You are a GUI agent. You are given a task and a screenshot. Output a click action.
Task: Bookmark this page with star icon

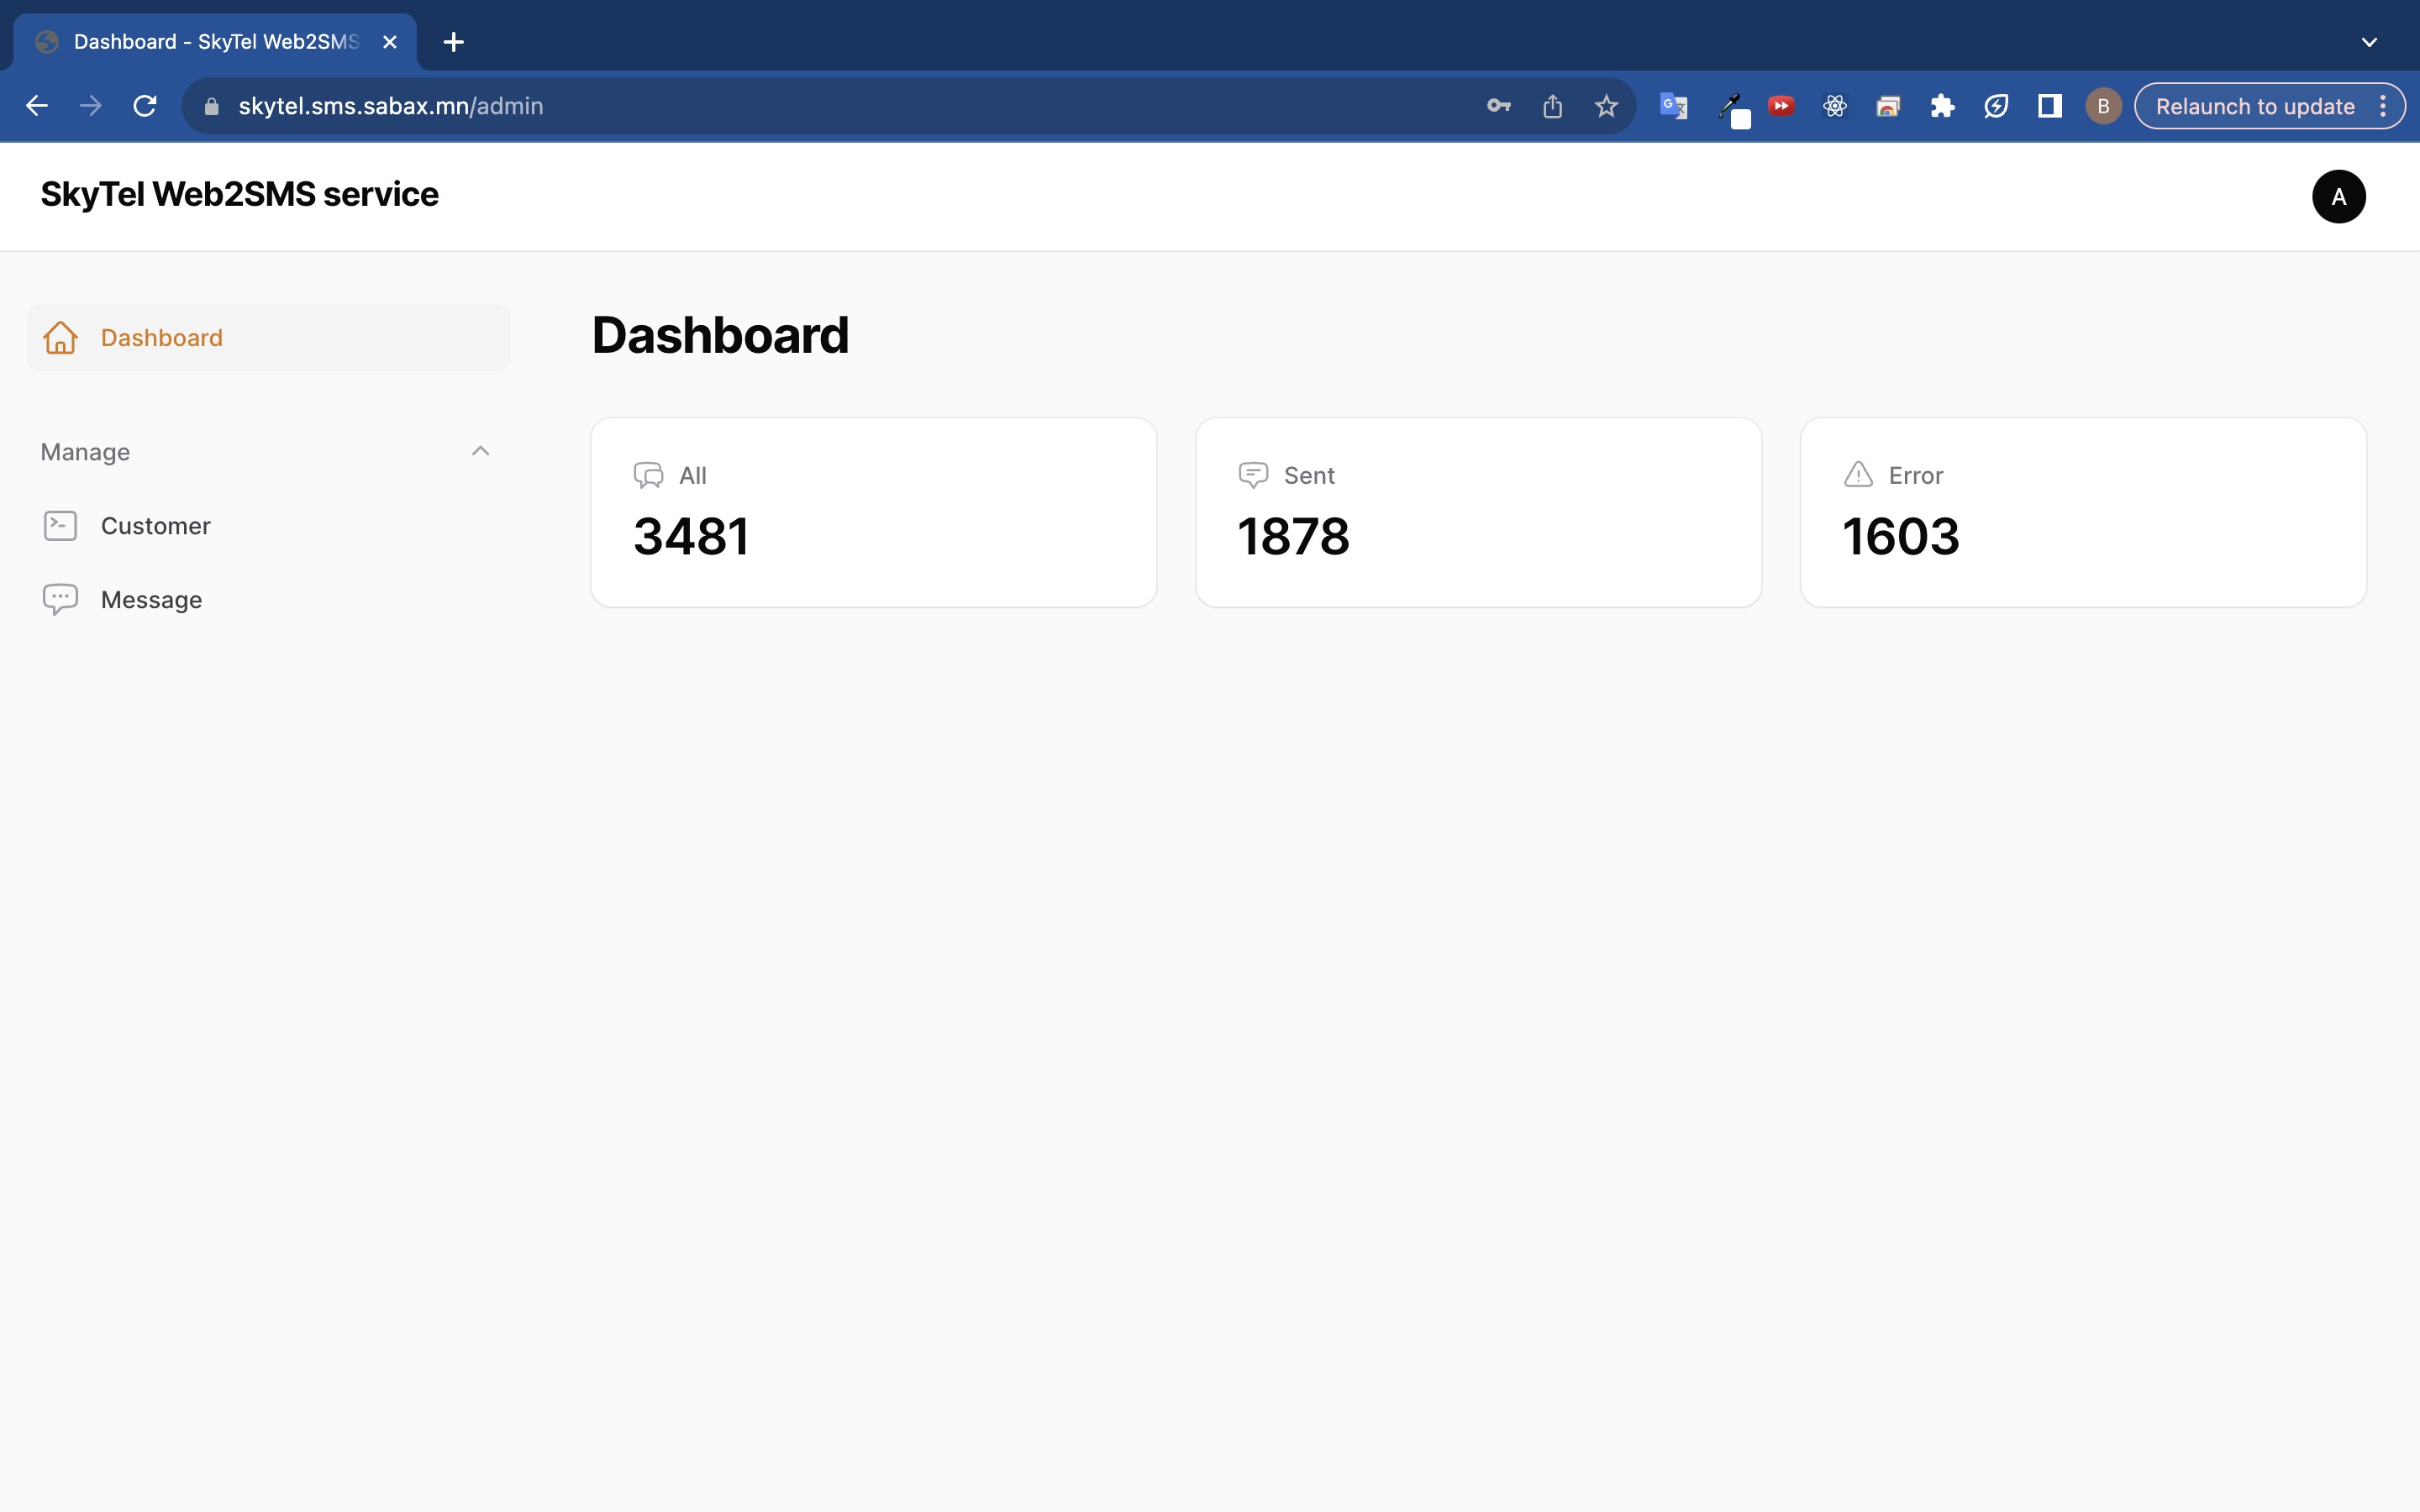tap(1606, 106)
